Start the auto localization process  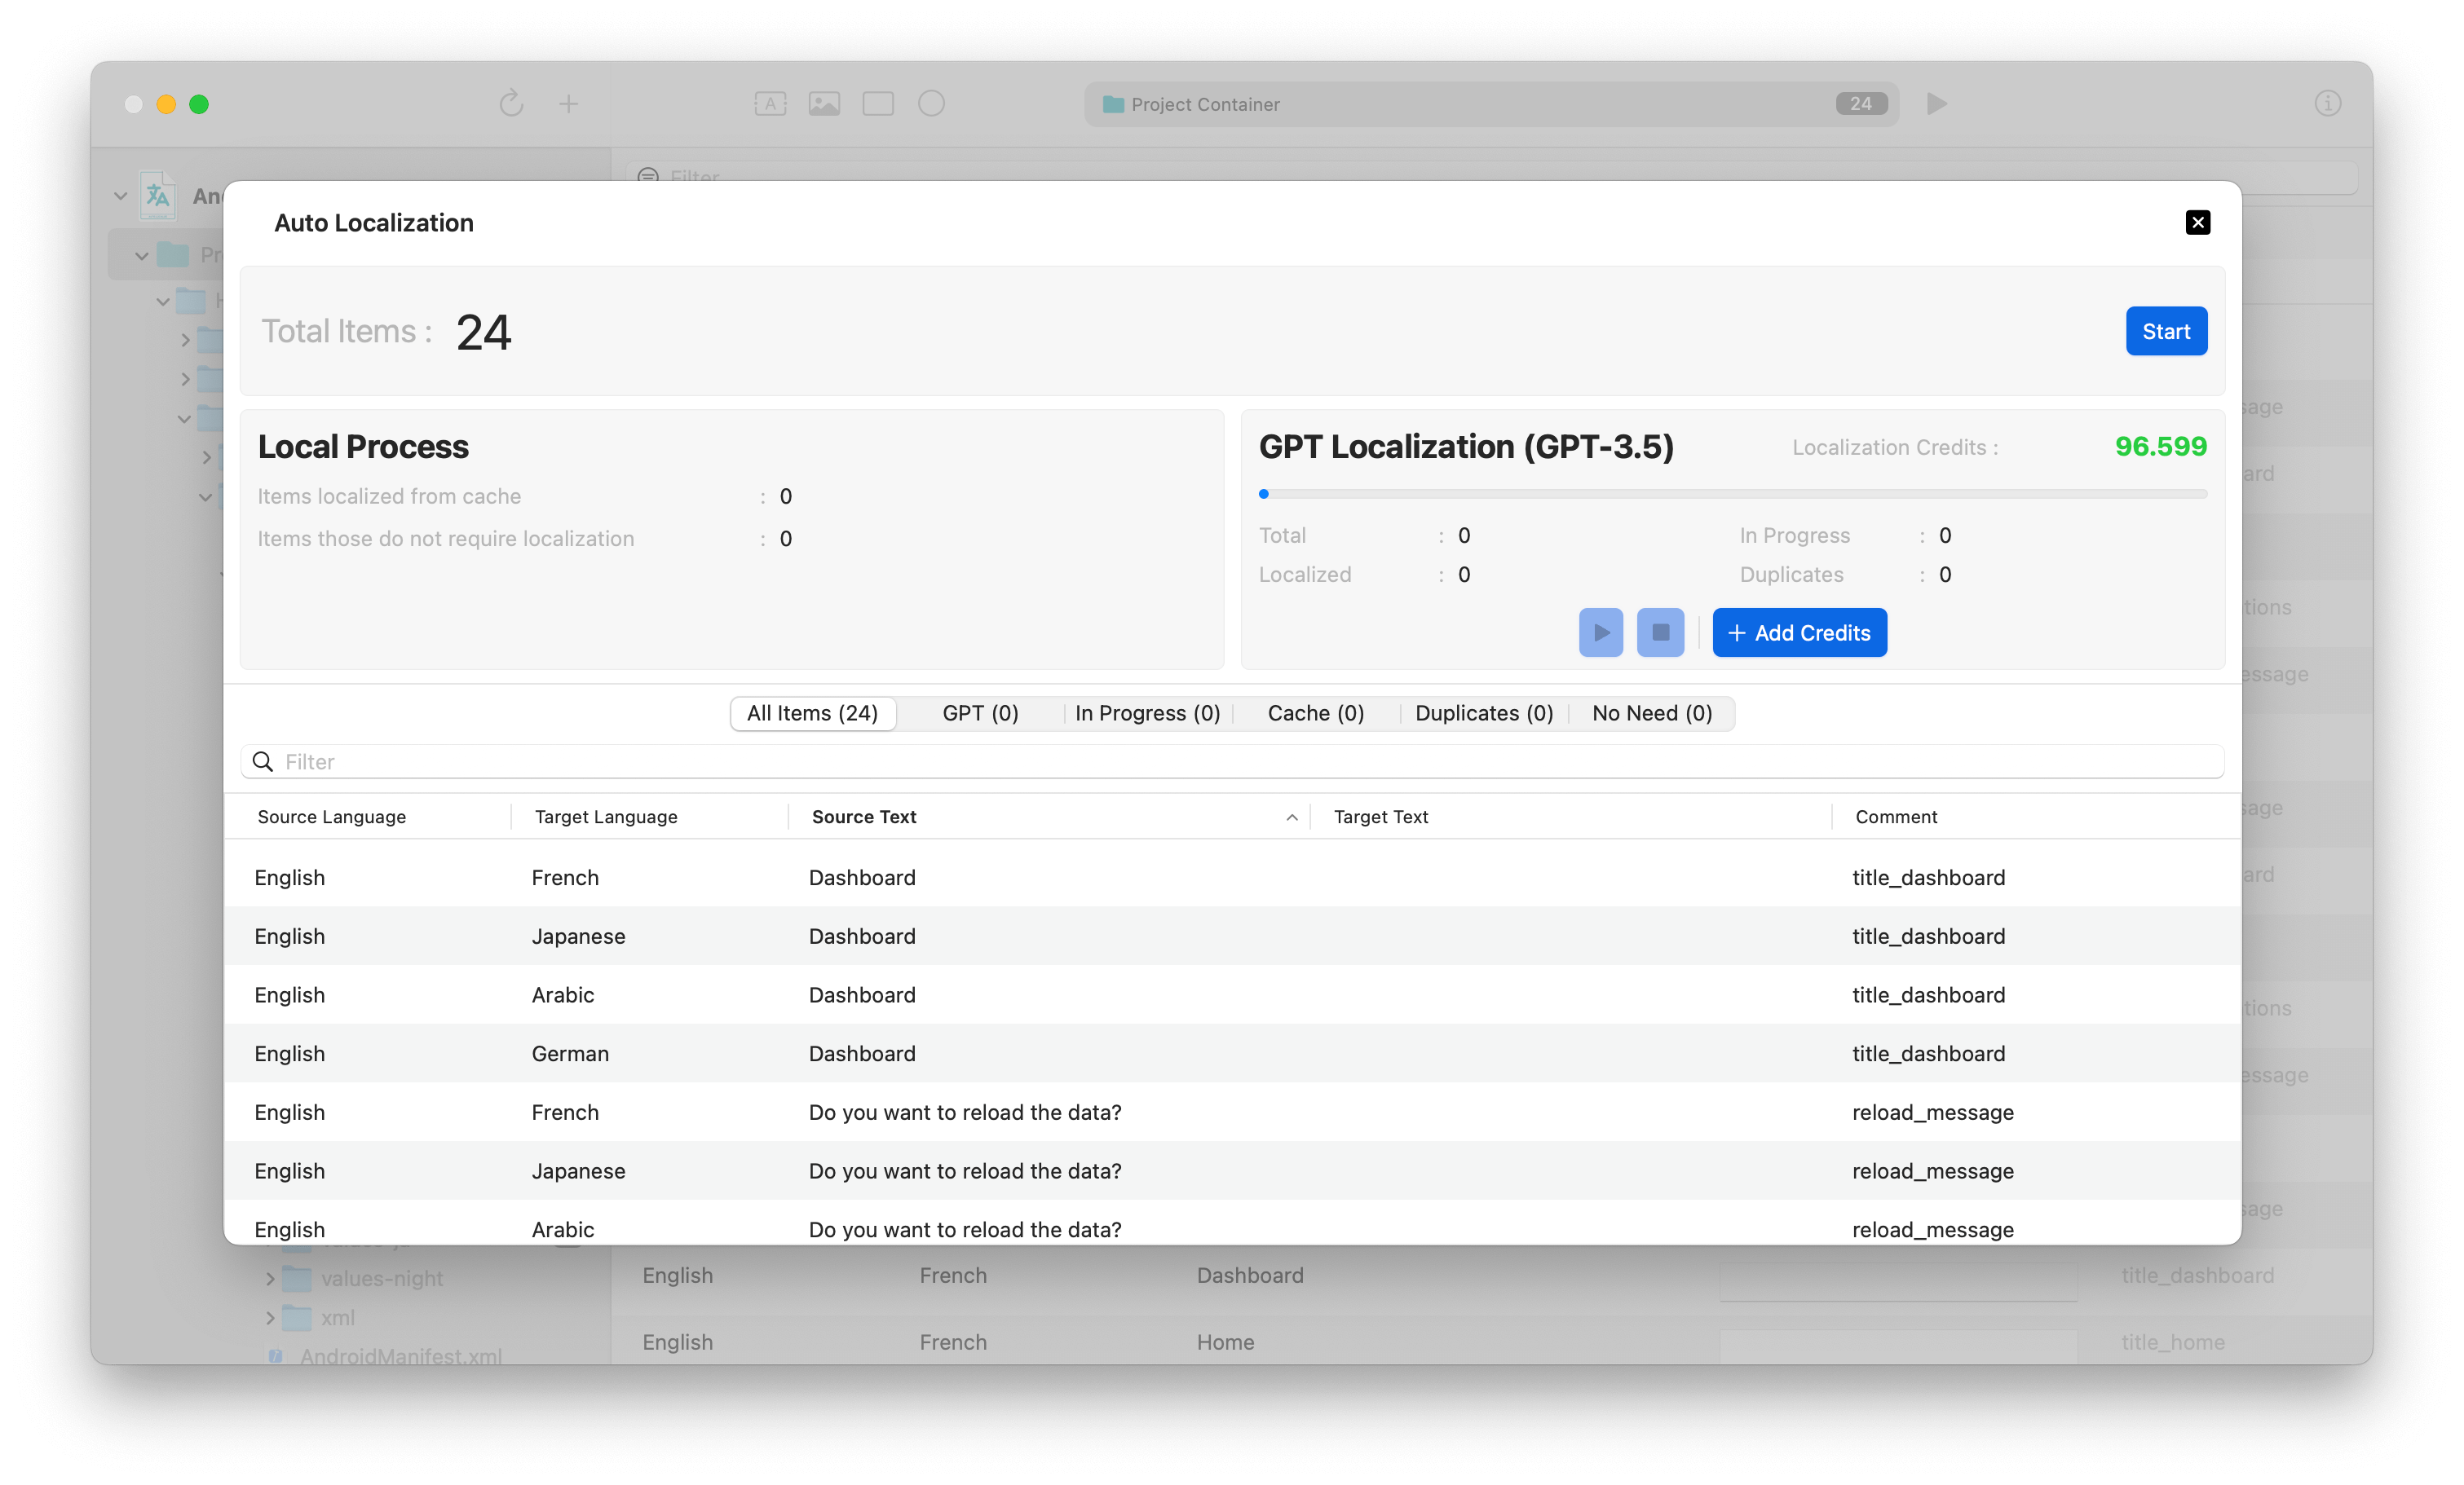point(2166,331)
